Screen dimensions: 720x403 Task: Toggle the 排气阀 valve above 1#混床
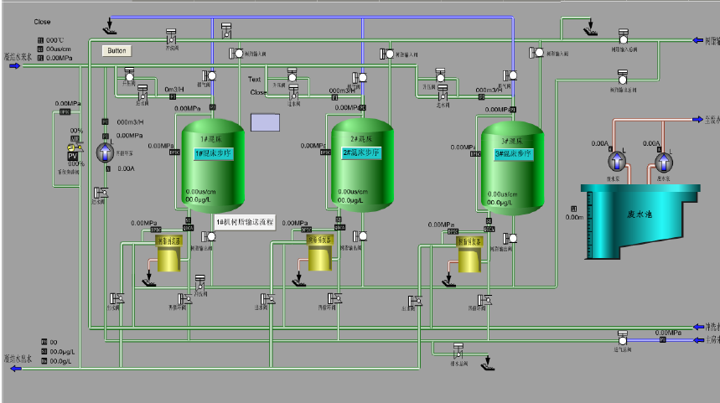click(212, 76)
